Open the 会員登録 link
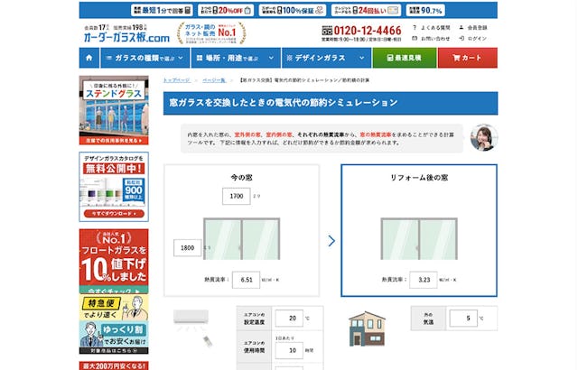The height and width of the screenshot is (370, 578). pyautogui.click(x=478, y=28)
